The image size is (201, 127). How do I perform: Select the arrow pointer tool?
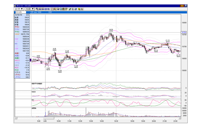coord(73,9)
